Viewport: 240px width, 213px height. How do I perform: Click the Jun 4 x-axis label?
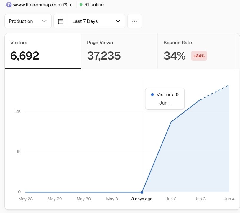pyautogui.click(x=229, y=199)
